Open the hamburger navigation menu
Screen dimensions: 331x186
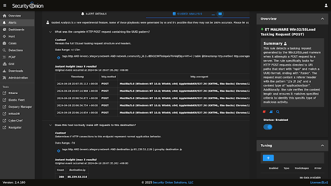click(5, 6)
